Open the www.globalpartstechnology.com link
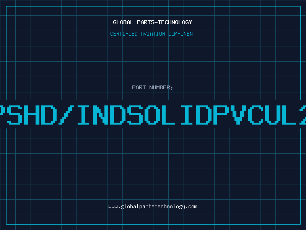306x230 pixels. coord(153,207)
